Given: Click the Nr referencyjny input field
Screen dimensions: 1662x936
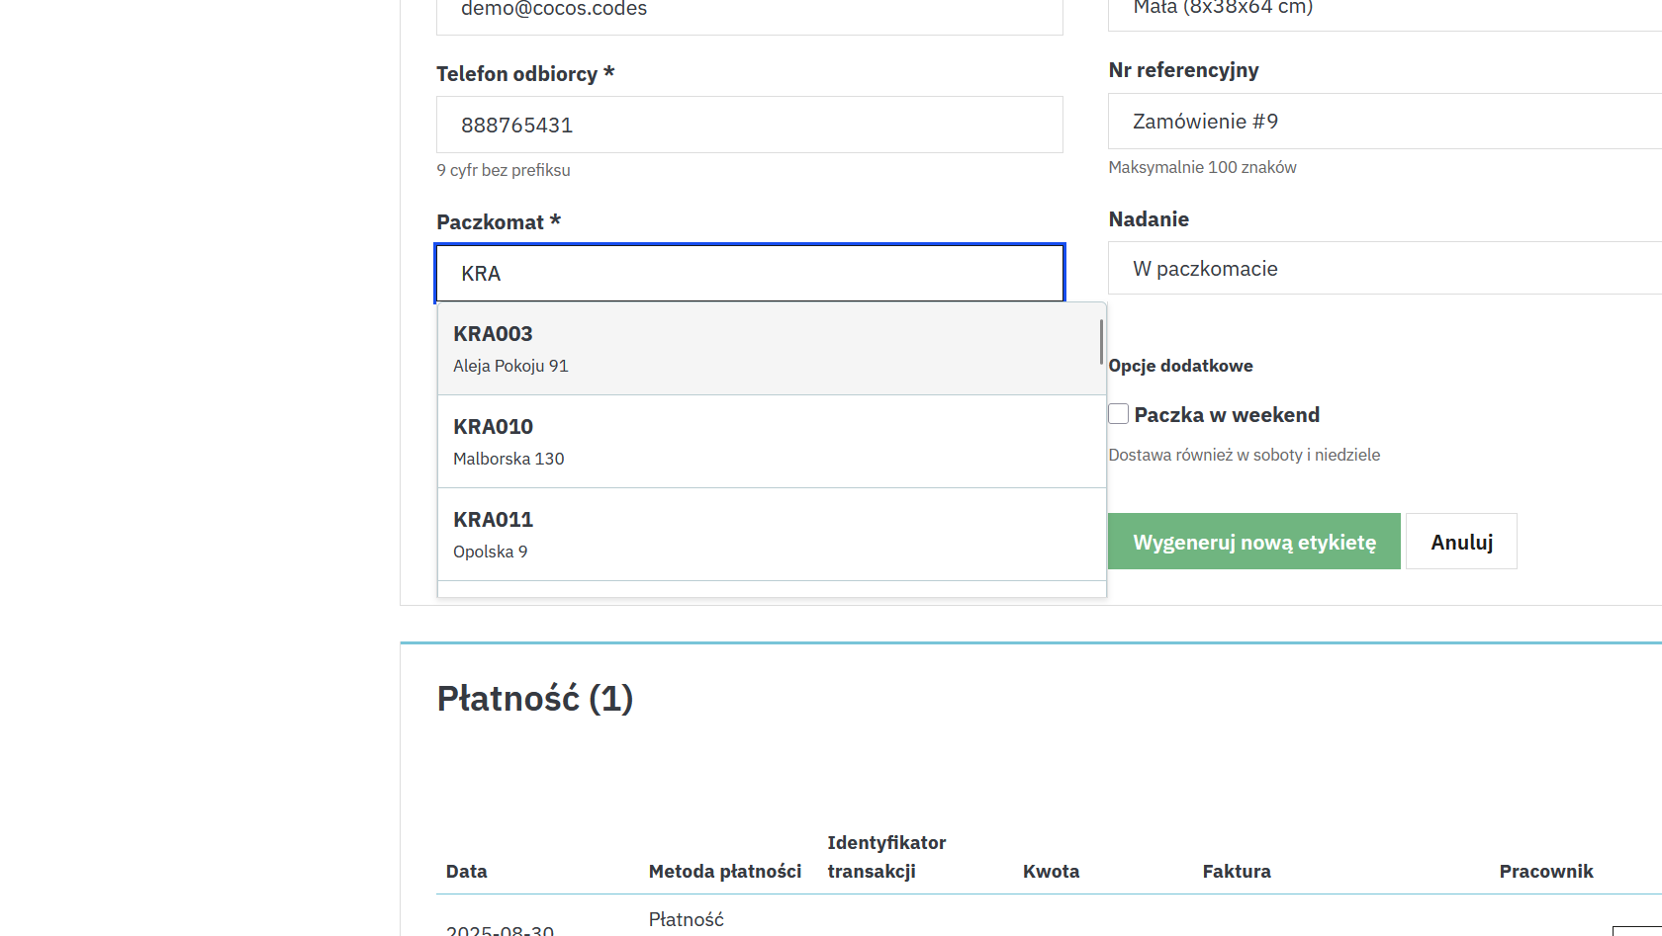Looking at the screenshot, I should pyautogui.click(x=1385, y=122).
